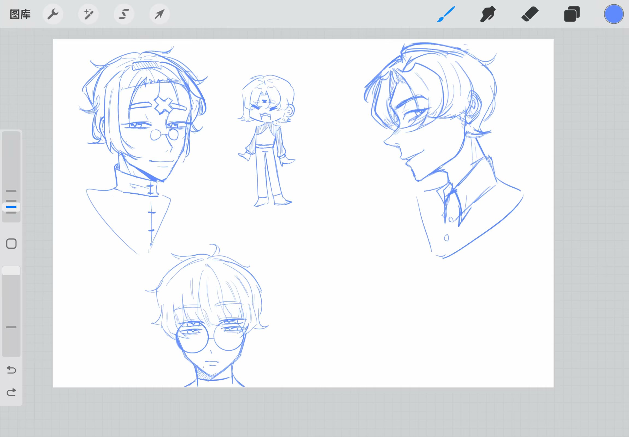Image resolution: width=629 pixels, height=437 pixels.
Task: Click the blue brush size slider handle
Action: pyautogui.click(x=11, y=207)
